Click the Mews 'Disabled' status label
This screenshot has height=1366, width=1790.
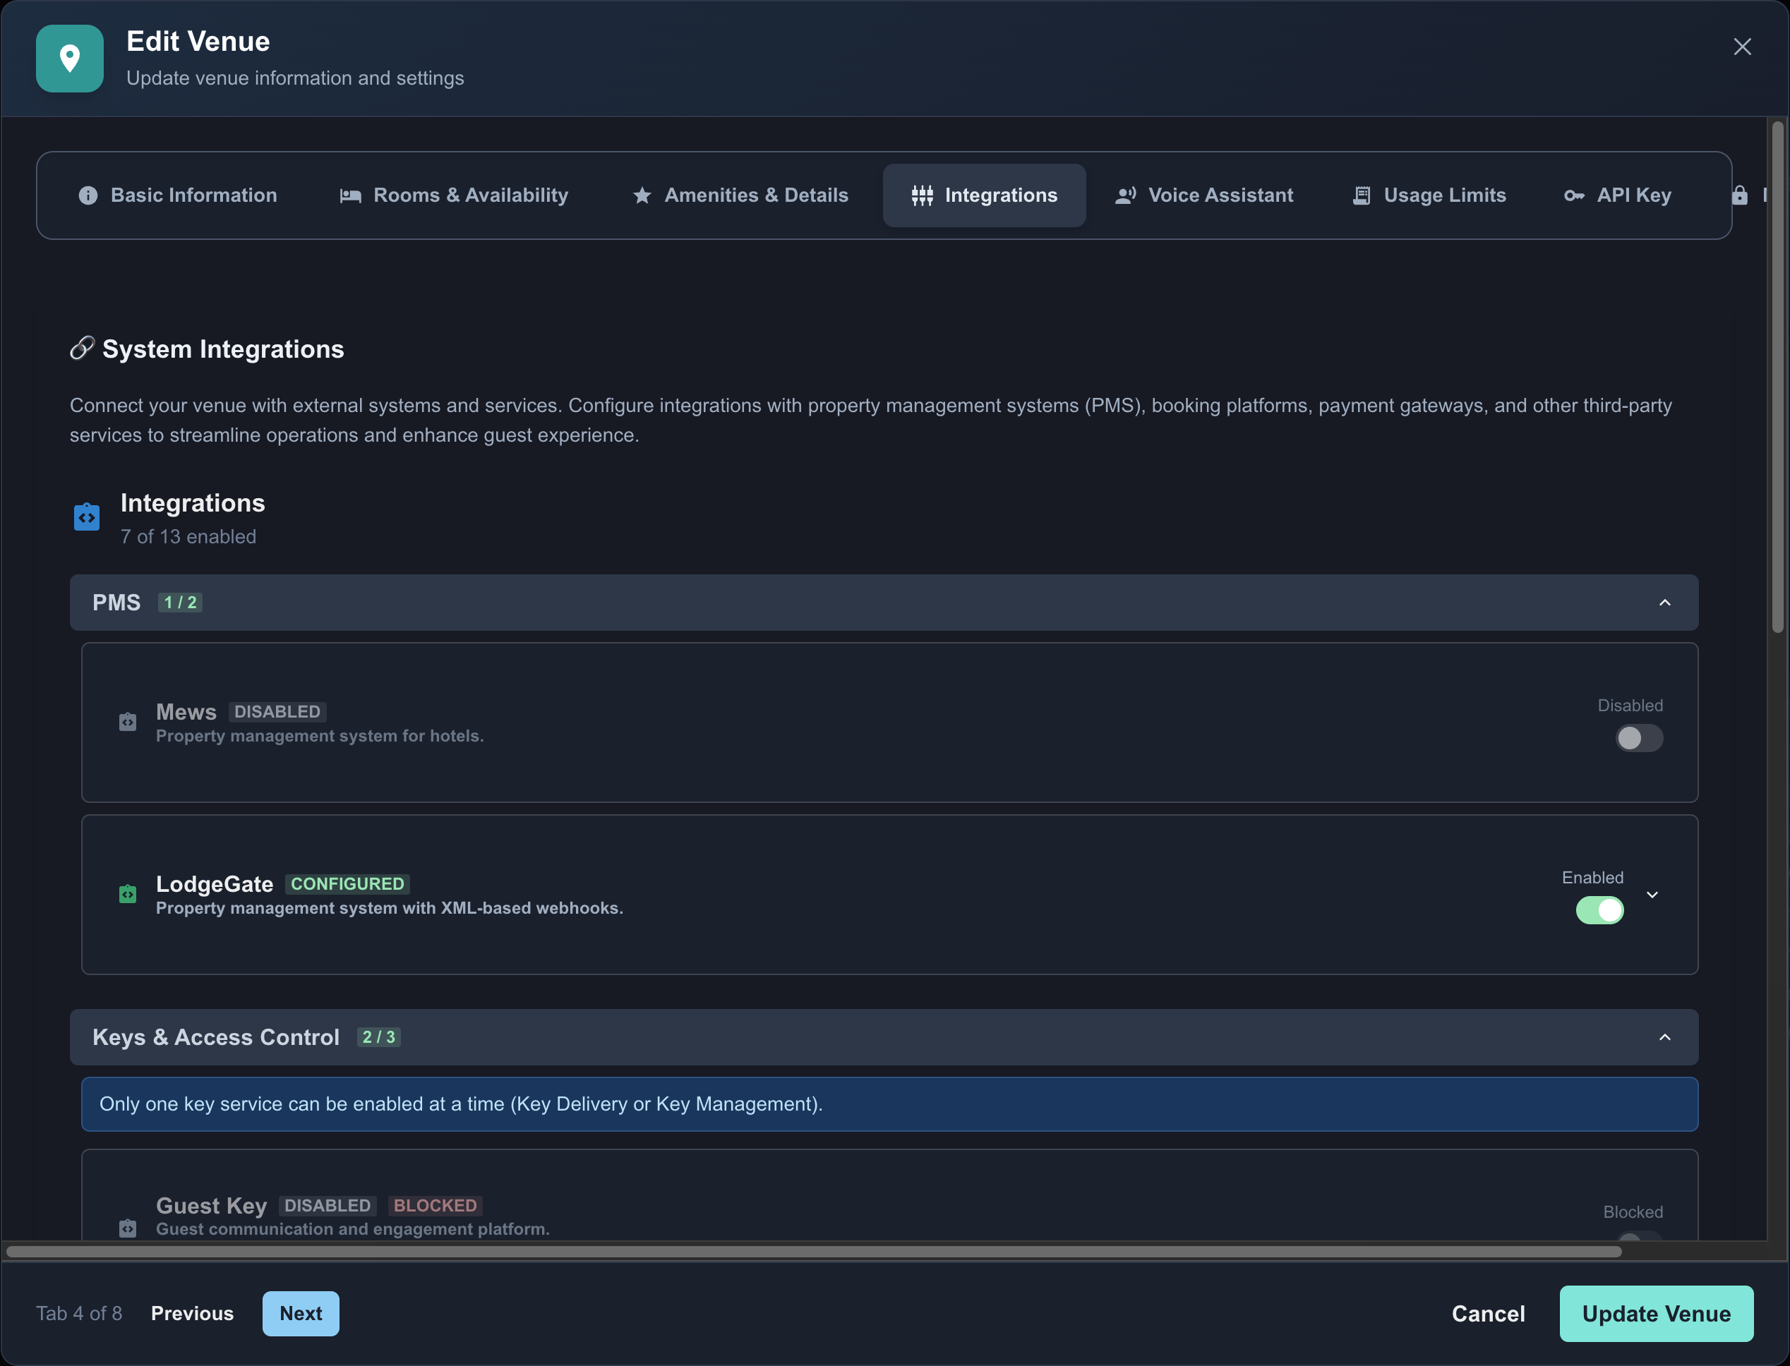[1630, 706]
